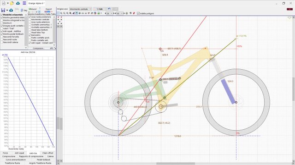Select the Pedal-kickback graph tab
Viewport: 295px width, 165px height.
[x=43, y=160]
